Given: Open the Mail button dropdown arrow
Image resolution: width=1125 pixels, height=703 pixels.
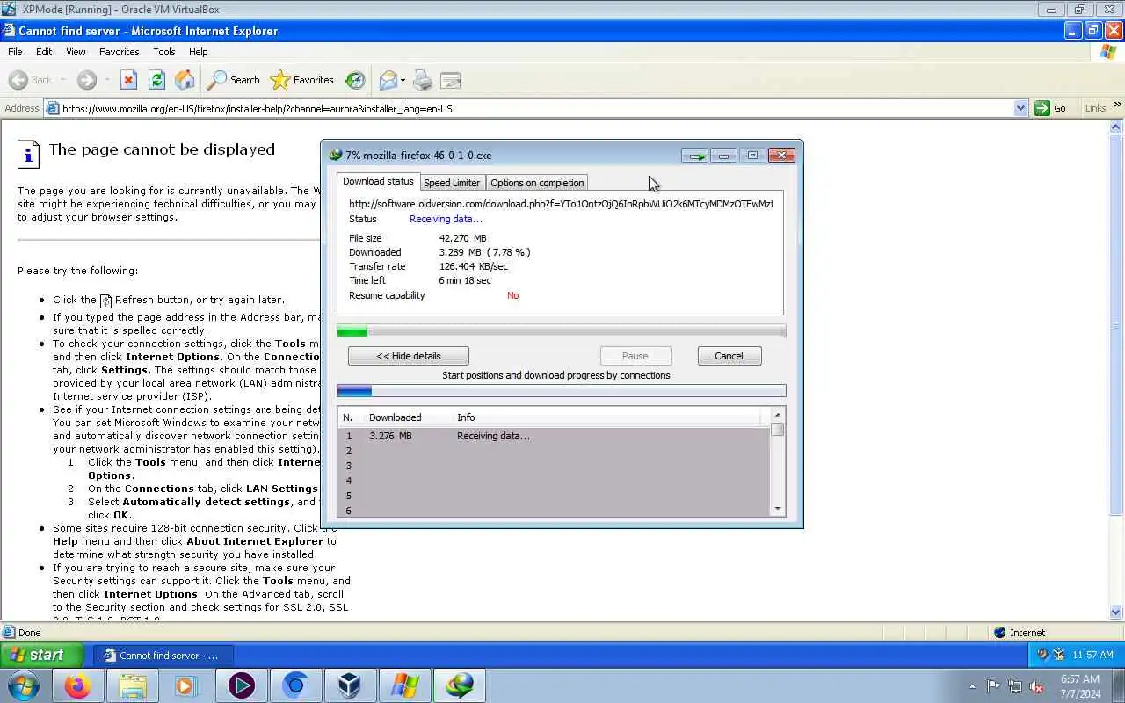Looking at the screenshot, I should point(403,80).
